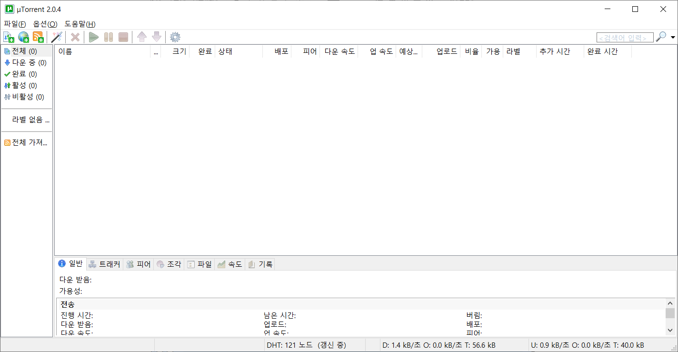Move torrent down the queue arrow
678x352 pixels.
157,37
